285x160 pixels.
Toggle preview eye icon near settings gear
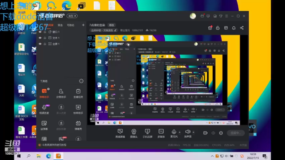(x=213, y=133)
